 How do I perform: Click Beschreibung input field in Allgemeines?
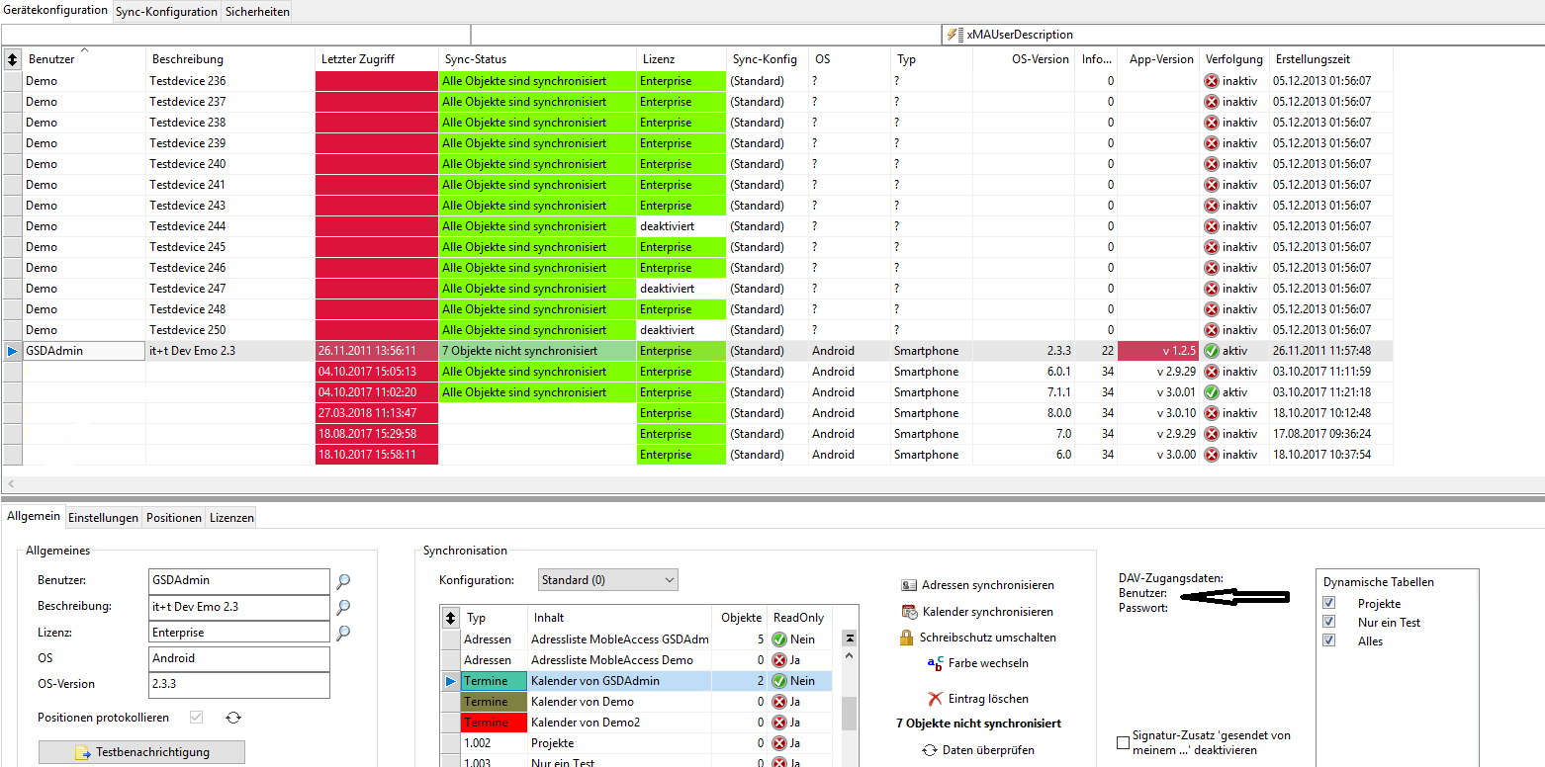239,607
